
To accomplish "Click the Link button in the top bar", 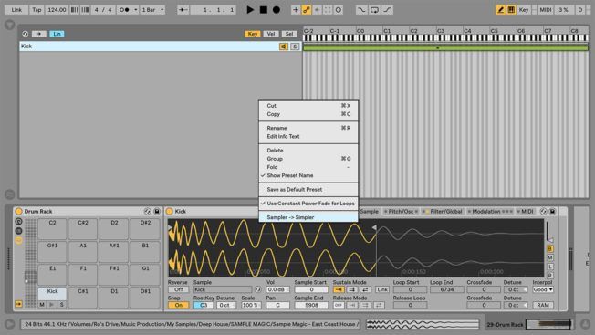I will click(x=16, y=10).
